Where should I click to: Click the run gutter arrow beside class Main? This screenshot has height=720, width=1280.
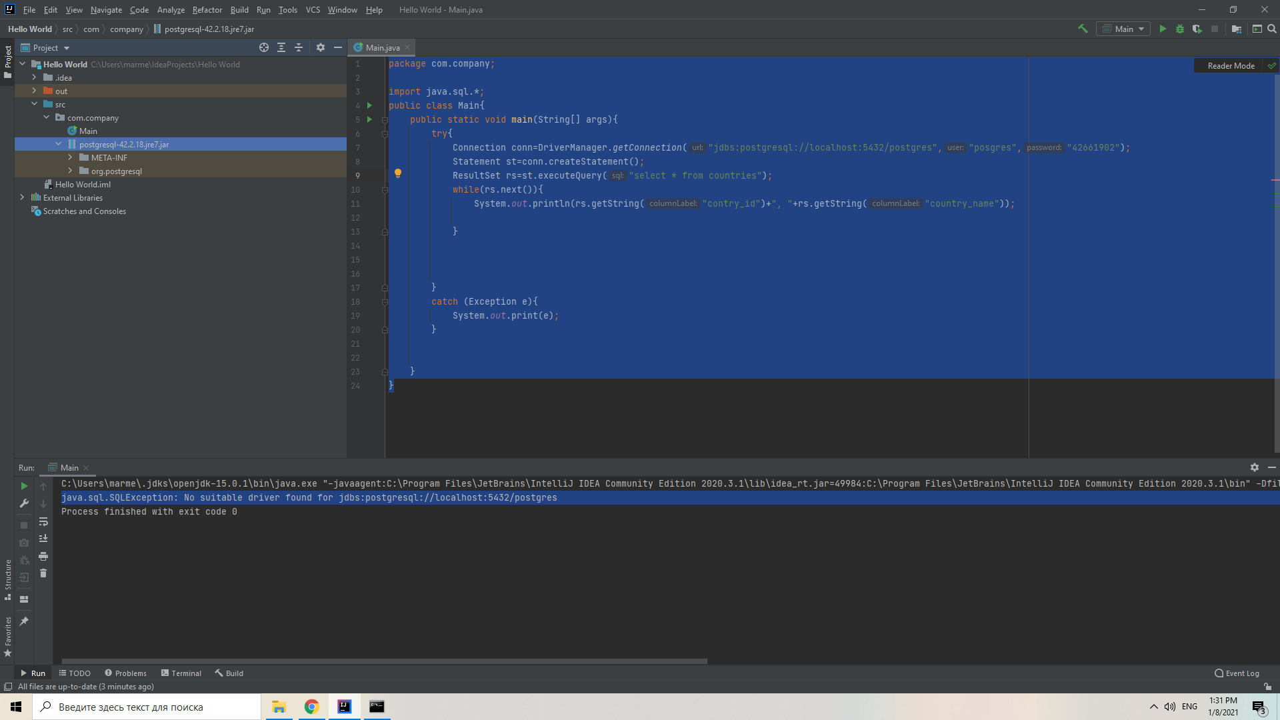369,105
